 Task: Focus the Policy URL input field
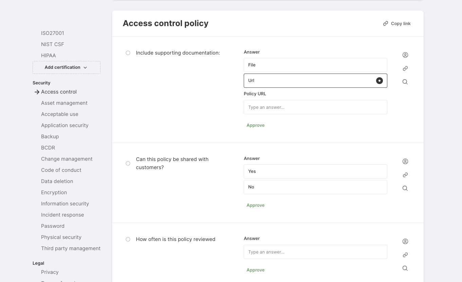click(315, 107)
